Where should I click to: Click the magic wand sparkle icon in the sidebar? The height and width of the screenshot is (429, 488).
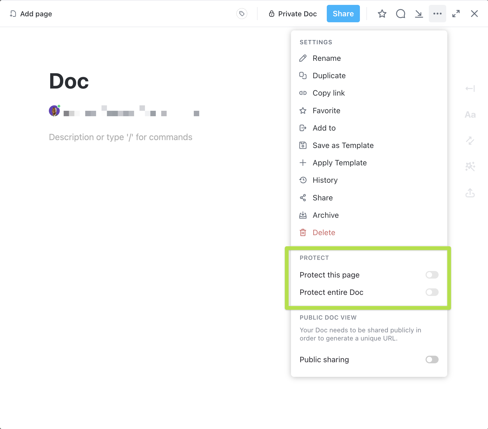click(x=470, y=166)
